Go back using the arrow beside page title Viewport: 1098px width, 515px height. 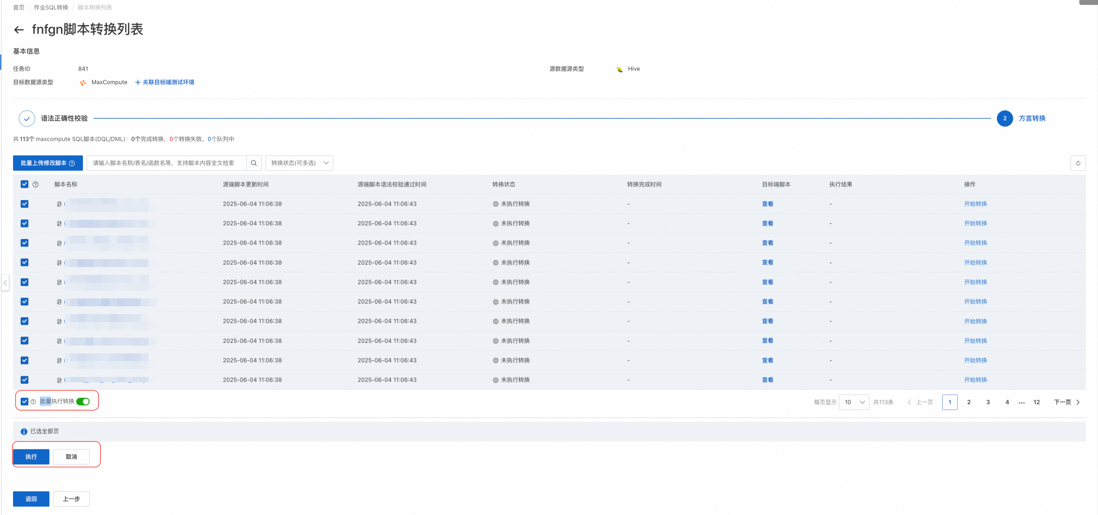(18, 29)
